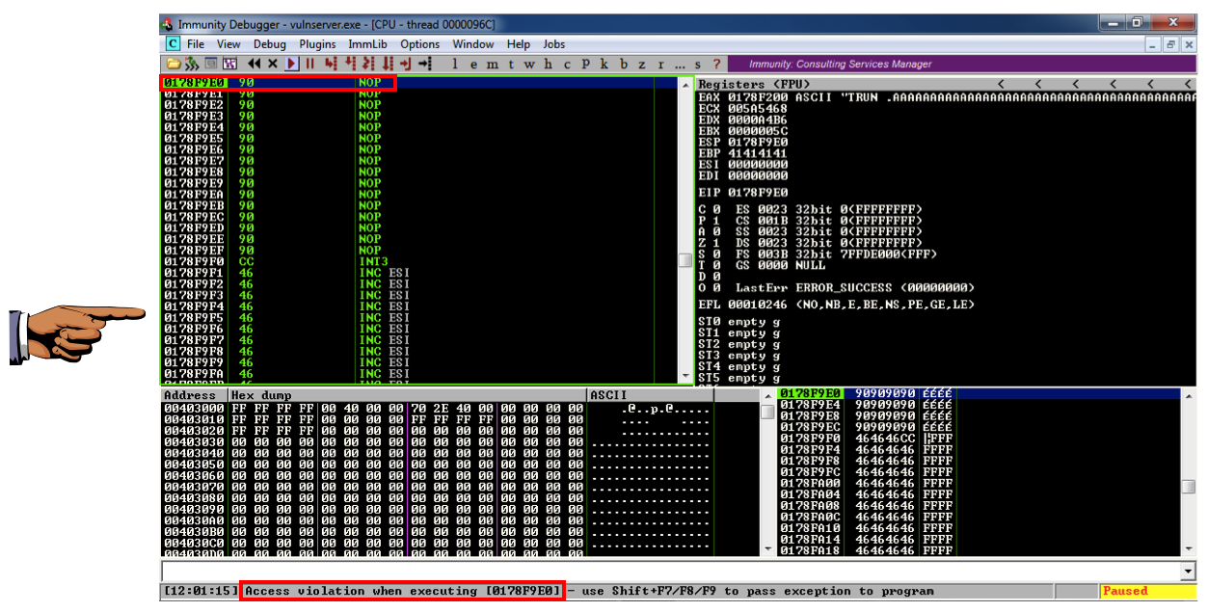Click the red question mark help icon

coord(716,64)
